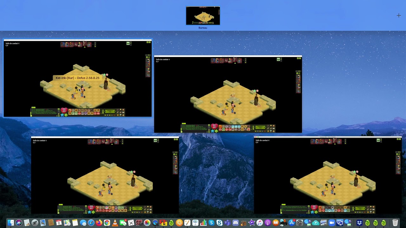Select the Kid-ink-[Kur] Dofus window
This screenshot has height=228, width=406.
(x=78, y=78)
